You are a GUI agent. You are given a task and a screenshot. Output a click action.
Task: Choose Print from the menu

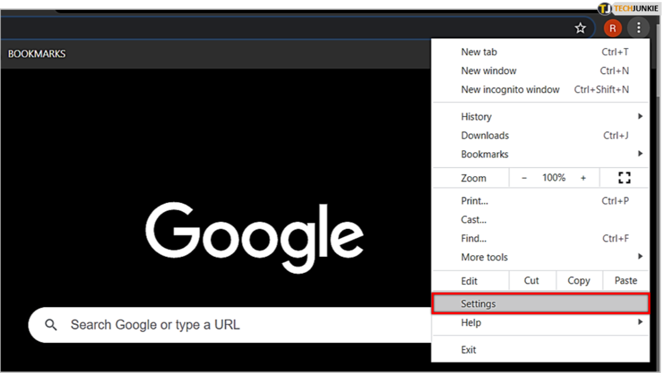pyautogui.click(x=474, y=201)
